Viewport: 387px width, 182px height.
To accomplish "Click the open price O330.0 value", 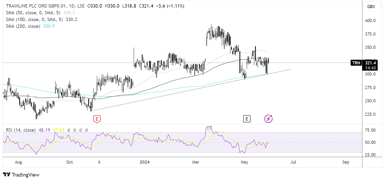I will 95,6.
